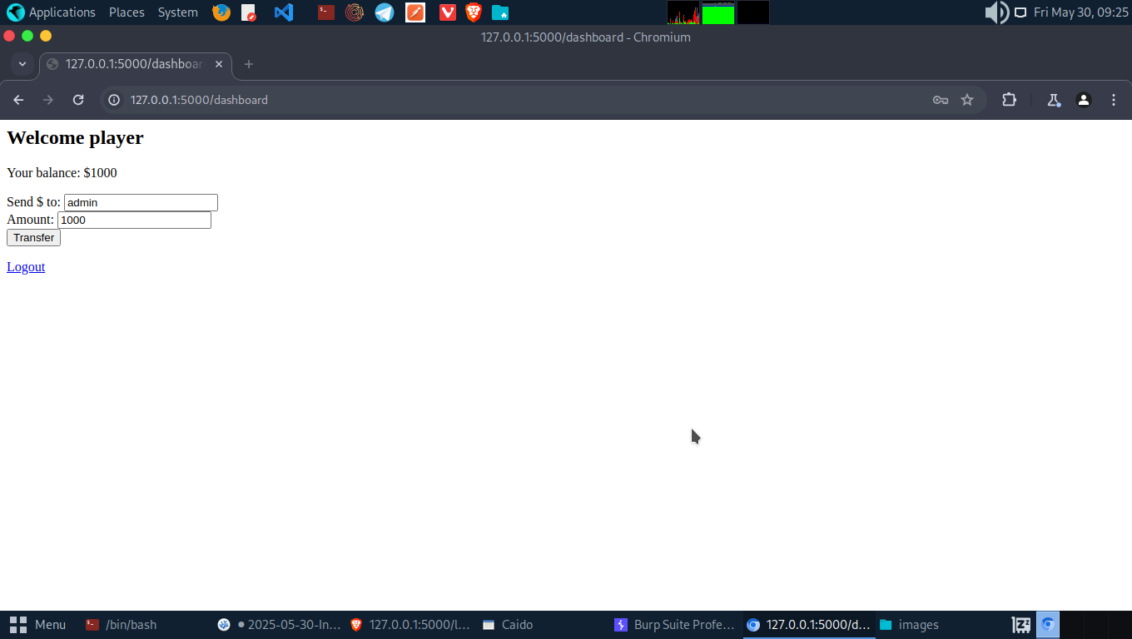The width and height of the screenshot is (1132, 639).
Task: Open the volume speaker control
Action: click(996, 12)
